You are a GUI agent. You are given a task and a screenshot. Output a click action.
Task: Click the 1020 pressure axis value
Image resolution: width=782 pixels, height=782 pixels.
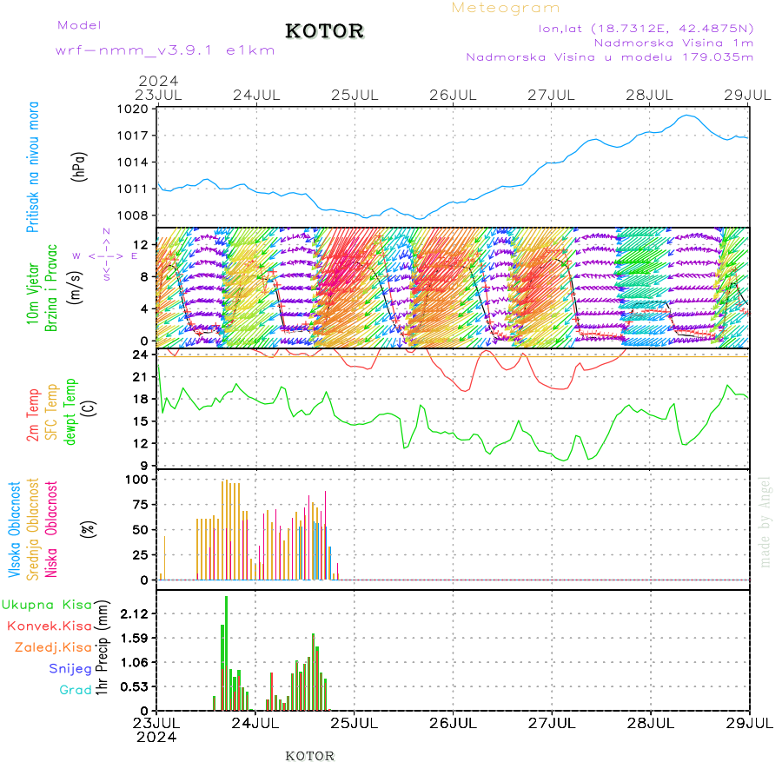click(x=133, y=109)
